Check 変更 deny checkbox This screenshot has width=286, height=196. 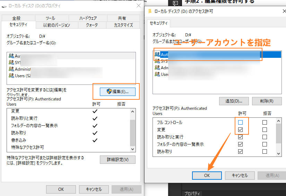265,130
